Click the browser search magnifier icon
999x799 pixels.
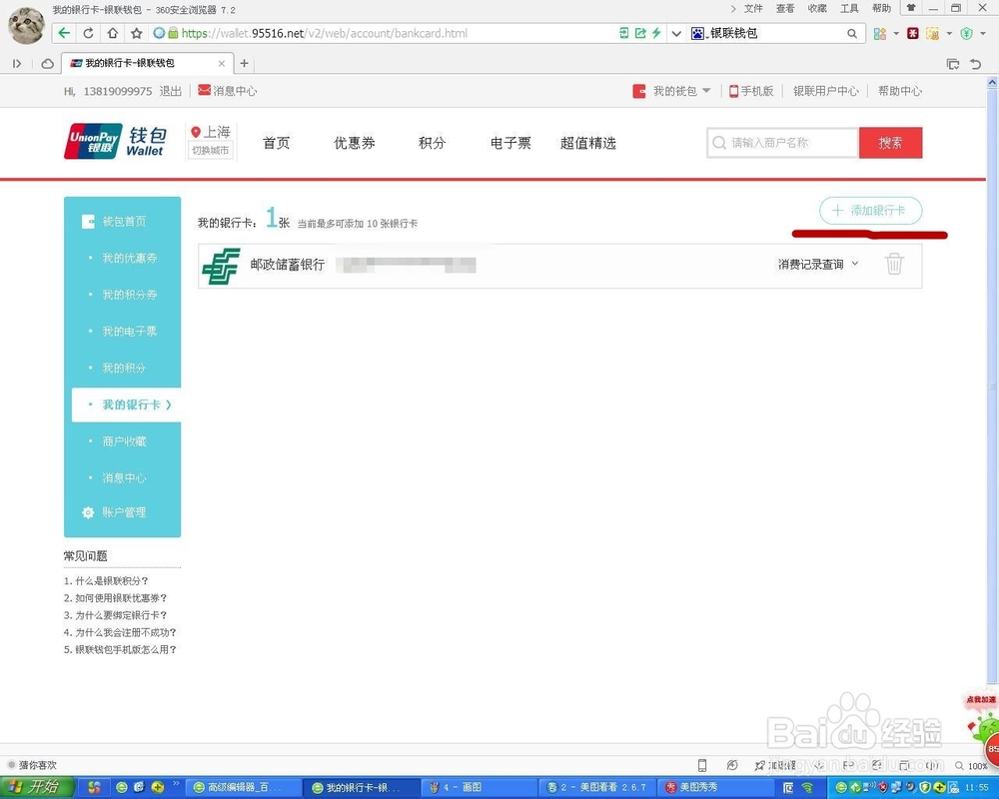(x=852, y=33)
